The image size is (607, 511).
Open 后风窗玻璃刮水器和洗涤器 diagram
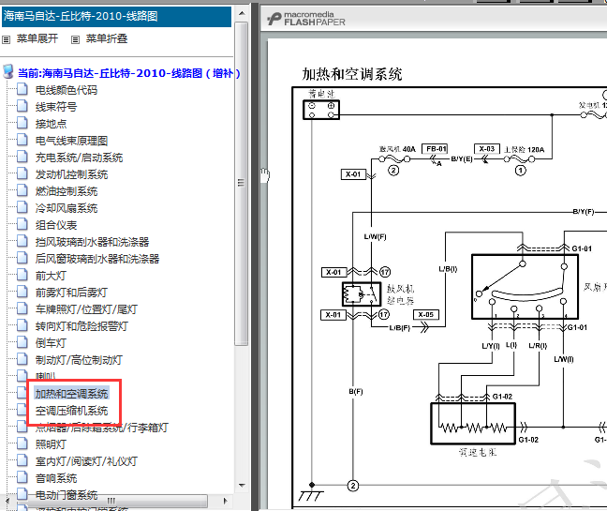click(x=97, y=259)
